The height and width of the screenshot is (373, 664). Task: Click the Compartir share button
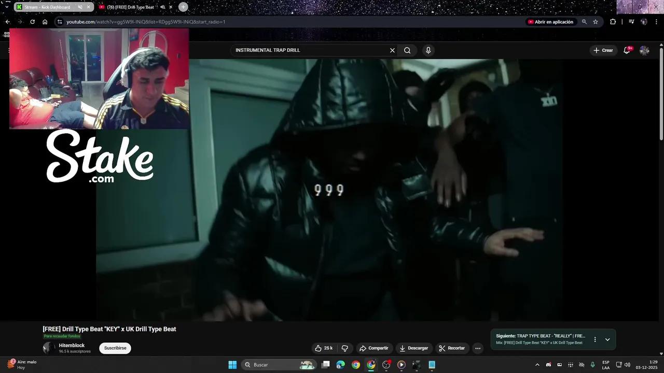coord(374,348)
